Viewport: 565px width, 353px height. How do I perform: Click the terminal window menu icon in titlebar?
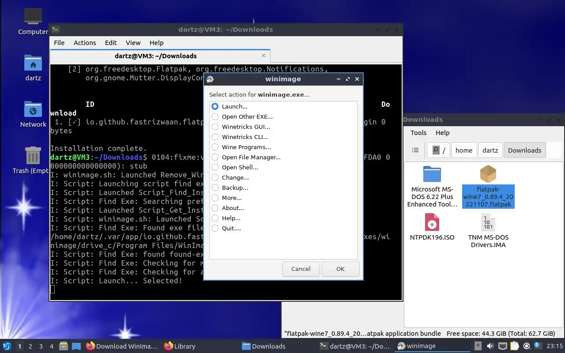click(56, 30)
